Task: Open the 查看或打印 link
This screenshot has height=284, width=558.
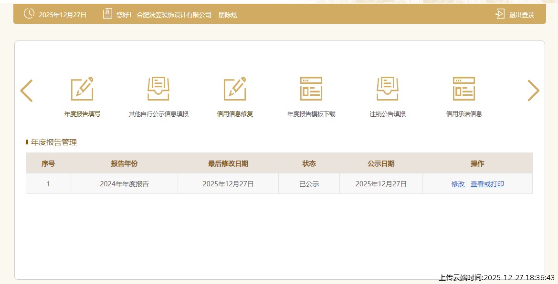Action: click(487, 184)
